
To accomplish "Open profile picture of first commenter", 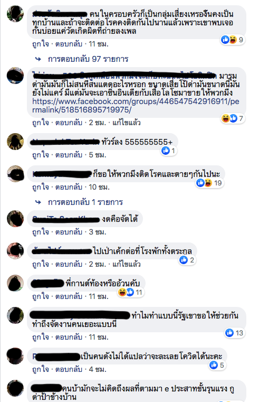I will pos(15,14).
